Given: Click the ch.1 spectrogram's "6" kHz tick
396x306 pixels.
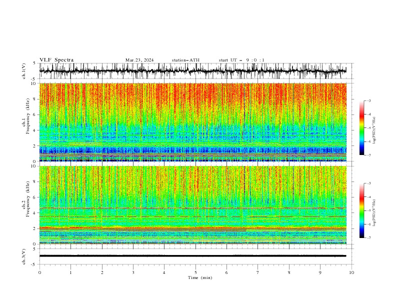Looking at the screenshot, I should [35, 114].
